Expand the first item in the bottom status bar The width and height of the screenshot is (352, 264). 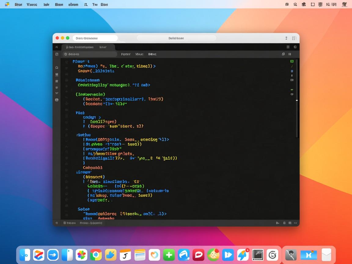point(69,223)
